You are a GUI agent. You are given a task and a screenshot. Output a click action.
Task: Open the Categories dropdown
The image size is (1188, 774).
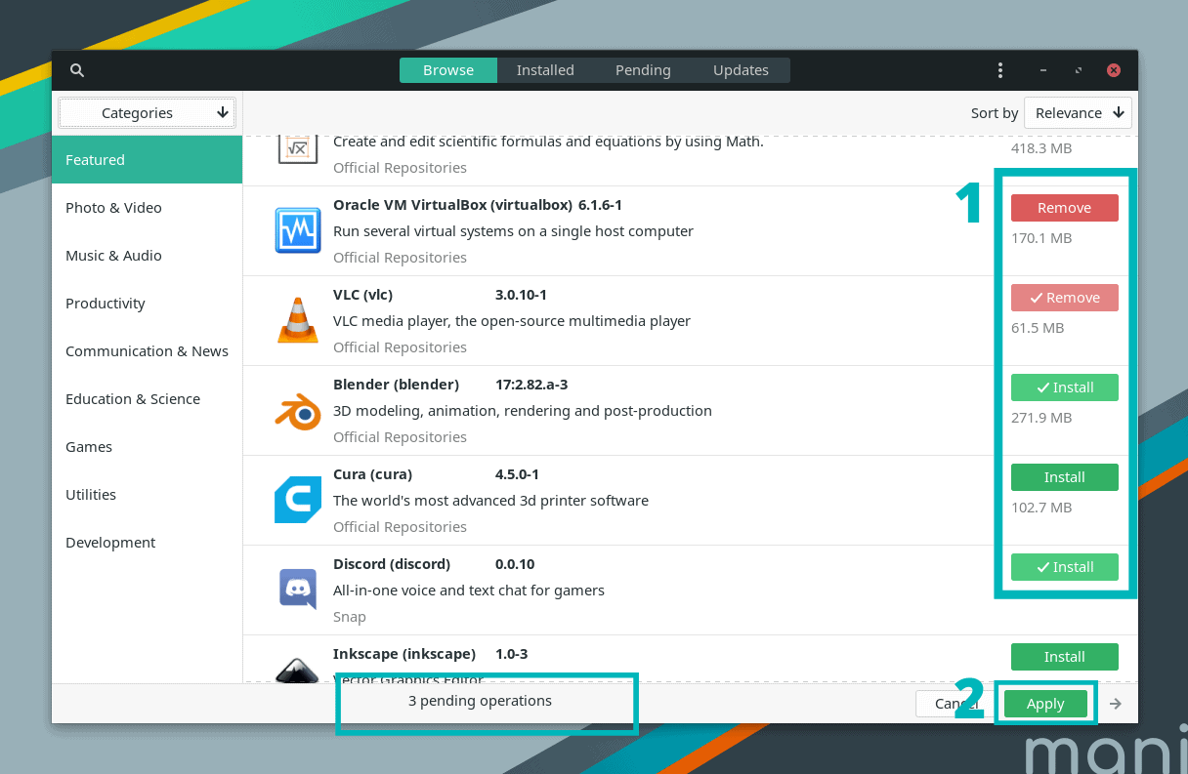click(146, 112)
